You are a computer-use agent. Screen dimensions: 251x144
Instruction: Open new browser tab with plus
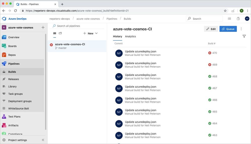pyautogui.click(x=62, y=4)
